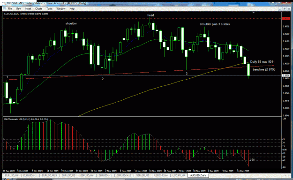Viewport: 293px width, 180px height.
Task: Click the MIG Trading Station title bar icon
Action: pos(4,3)
